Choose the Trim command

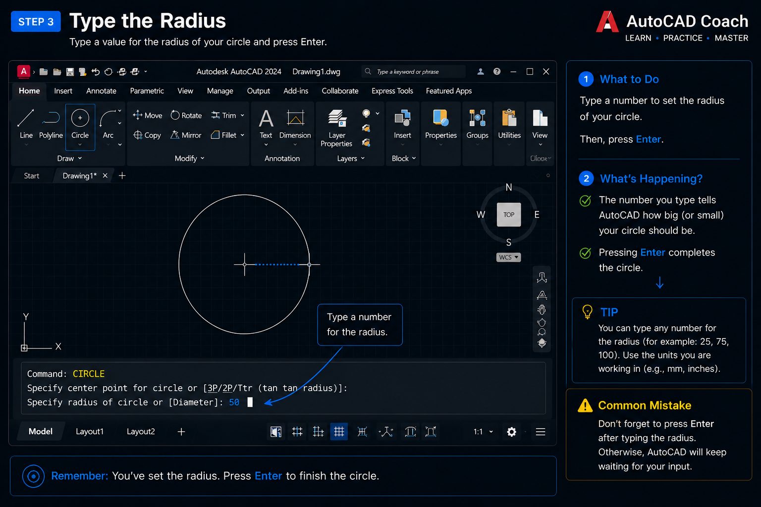[224, 115]
